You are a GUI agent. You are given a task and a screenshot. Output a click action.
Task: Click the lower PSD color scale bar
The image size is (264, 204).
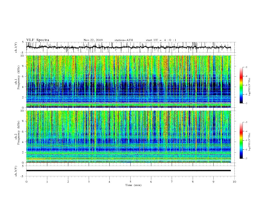click(x=241, y=140)
